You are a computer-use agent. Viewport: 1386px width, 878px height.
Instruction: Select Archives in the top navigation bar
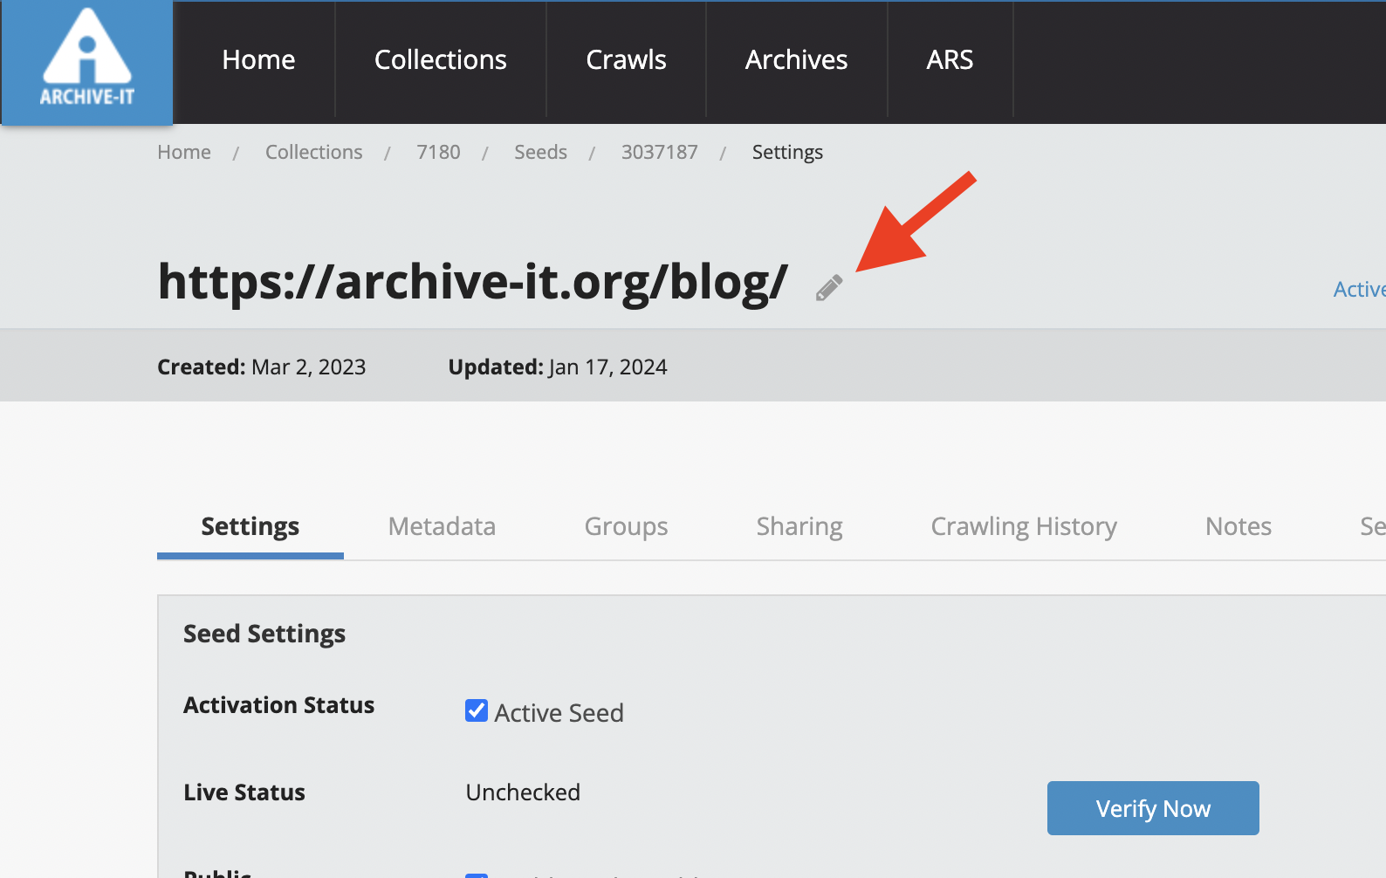796,60
